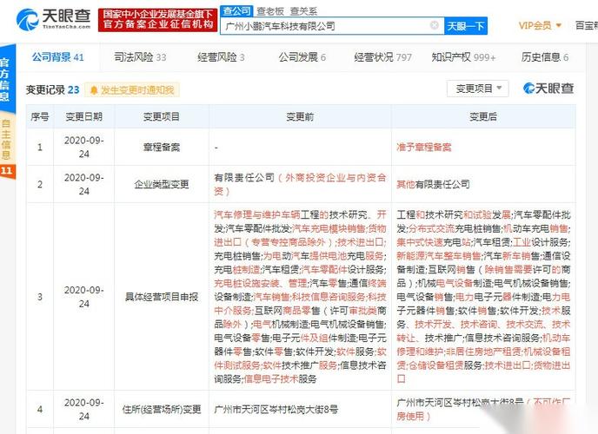This screenshot has width=598, height=434.
Task: Click 其他有限责任公司 text in row 2
Action: coord(433,184)
